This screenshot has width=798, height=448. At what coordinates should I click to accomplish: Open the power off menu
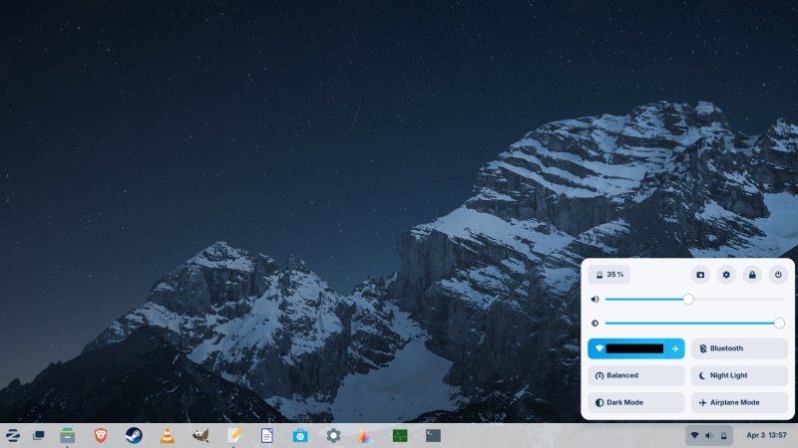[778, 274]
